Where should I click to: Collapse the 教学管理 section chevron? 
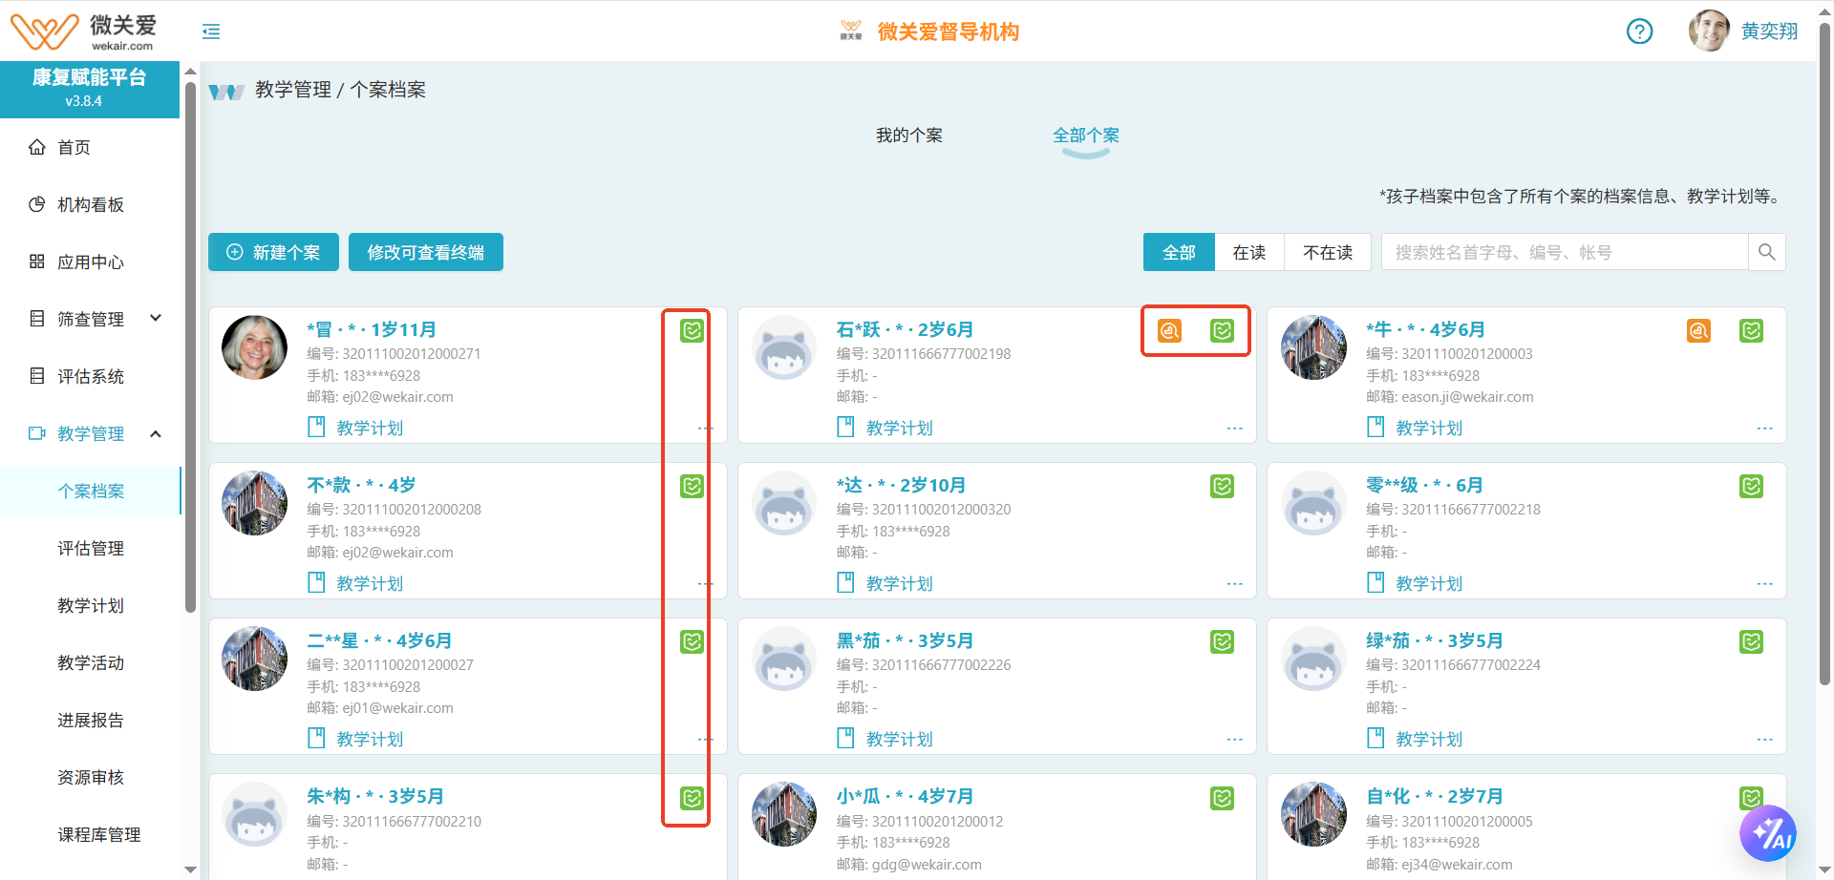pos(156,432)
